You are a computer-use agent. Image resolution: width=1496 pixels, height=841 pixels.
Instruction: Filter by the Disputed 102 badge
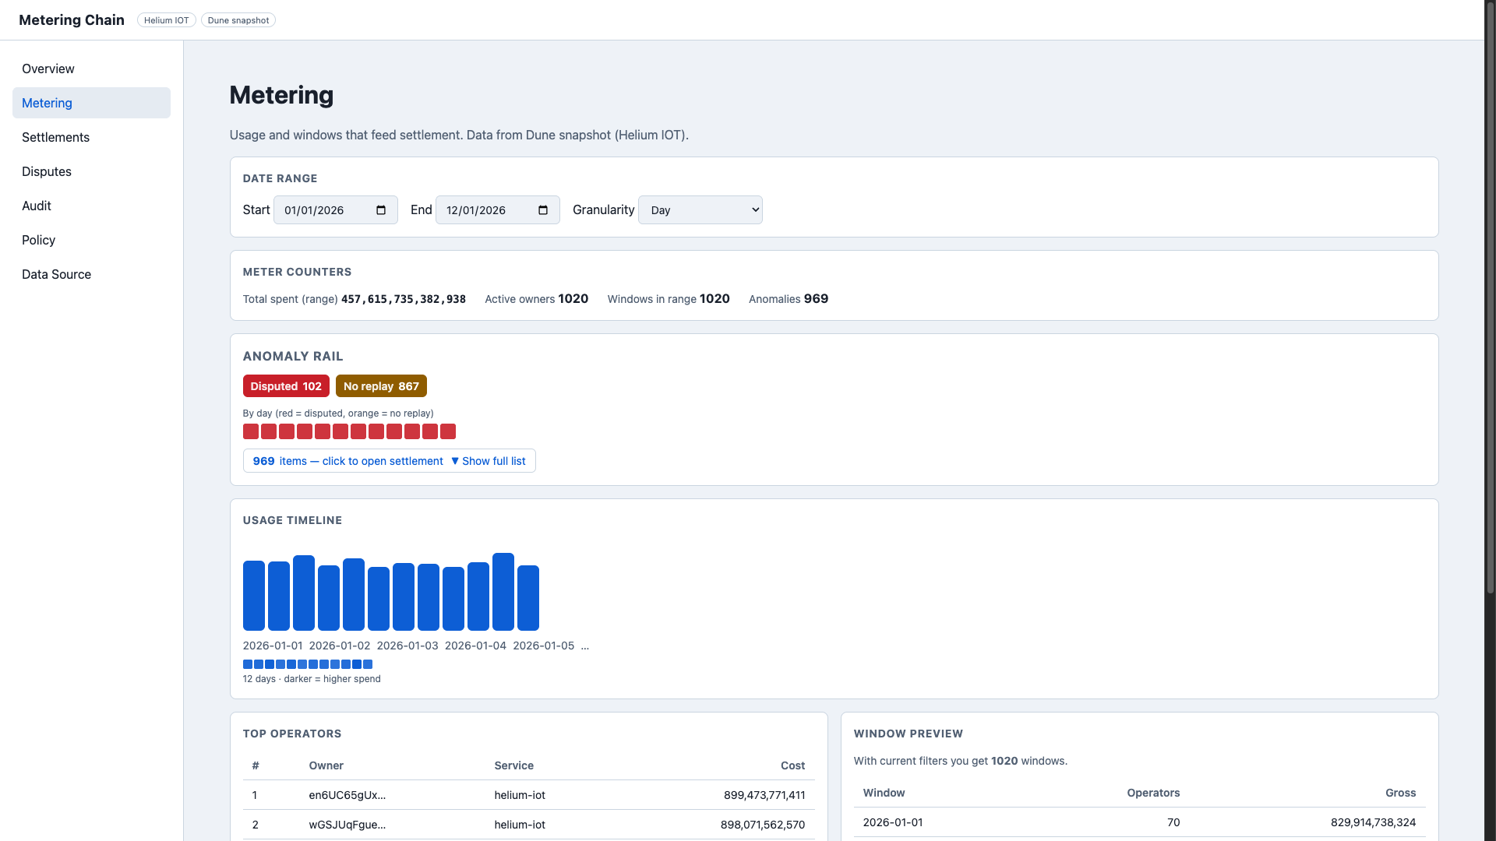point(286,386)
